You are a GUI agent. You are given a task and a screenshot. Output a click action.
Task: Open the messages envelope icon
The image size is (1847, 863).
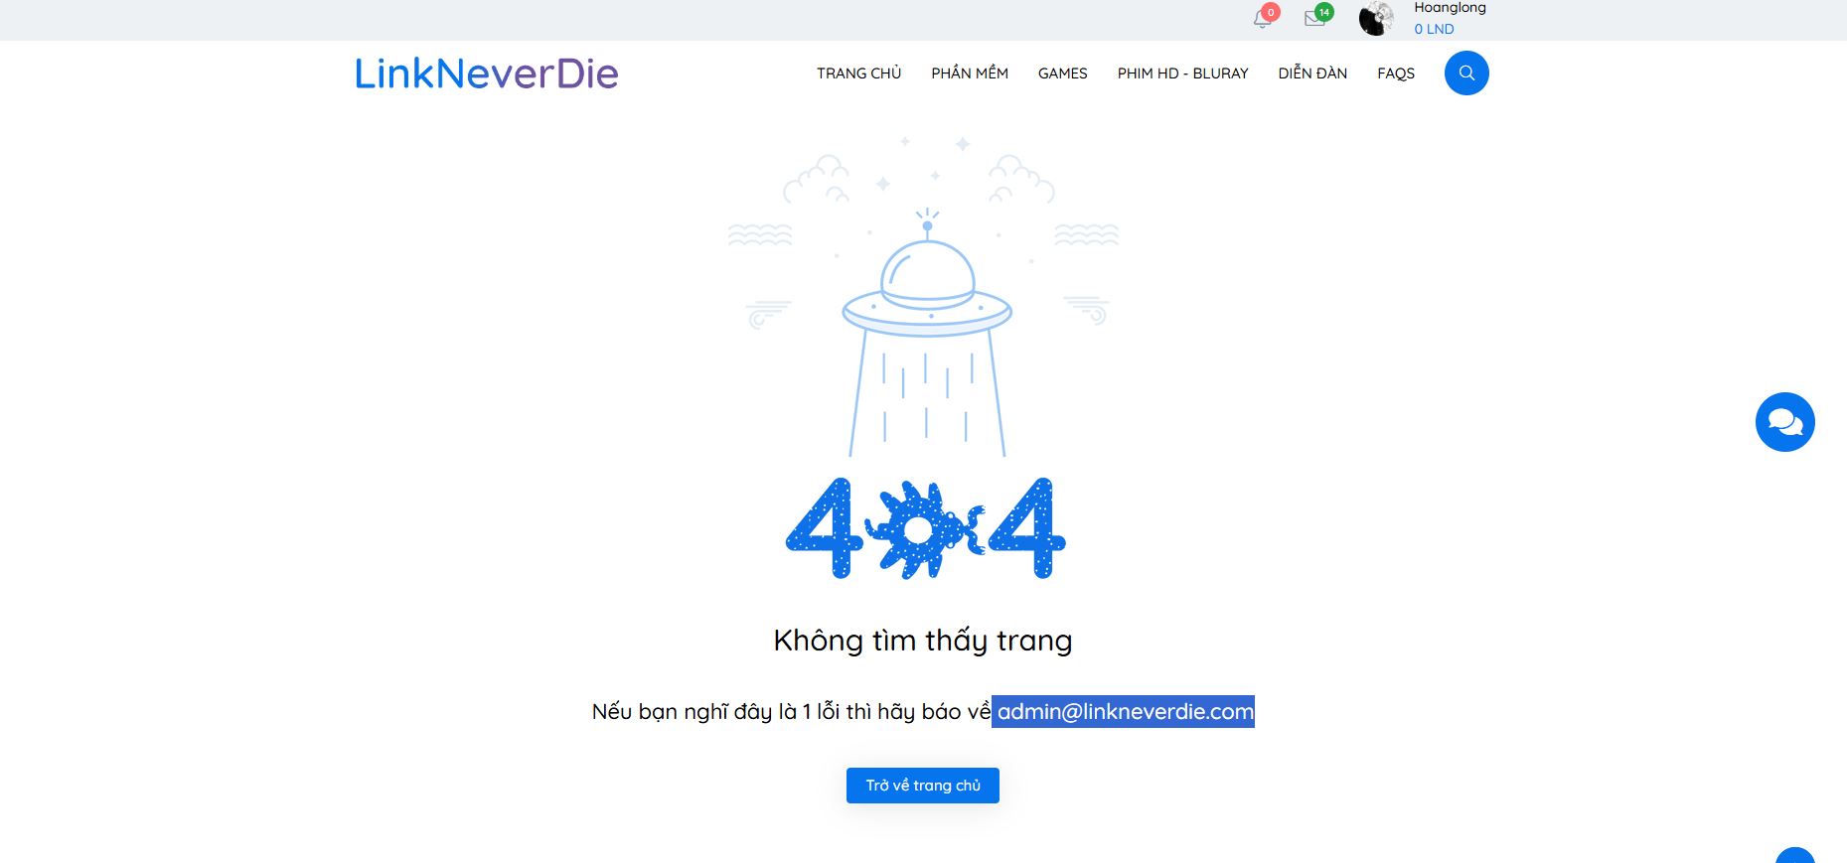coord(1315,19)
